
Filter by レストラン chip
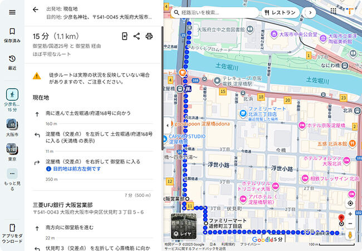(x=280, y=12)
